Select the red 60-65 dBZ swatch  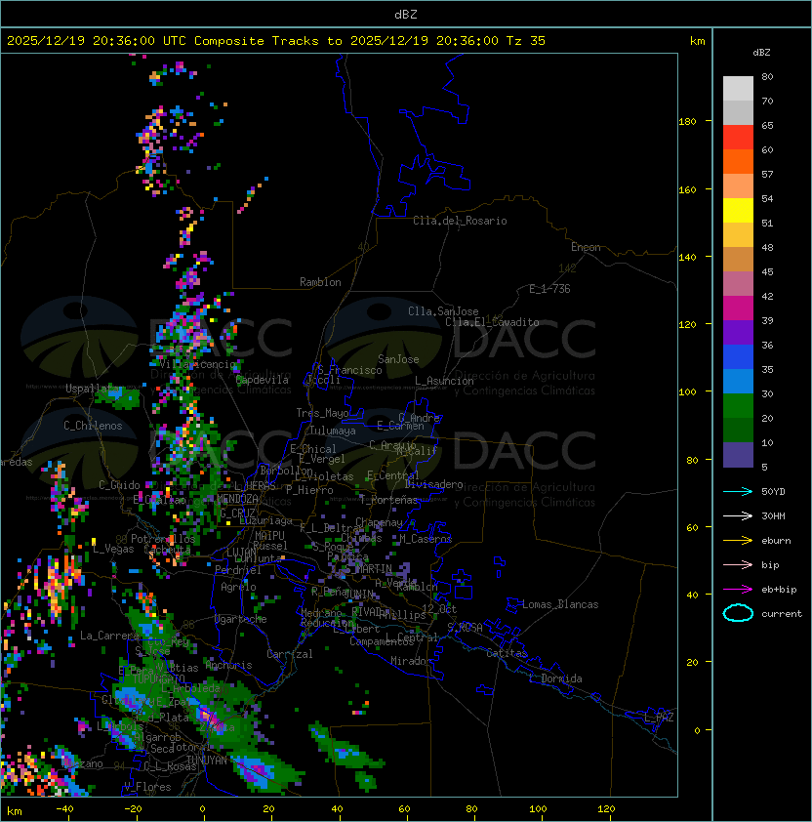click(x=738, y=138)
